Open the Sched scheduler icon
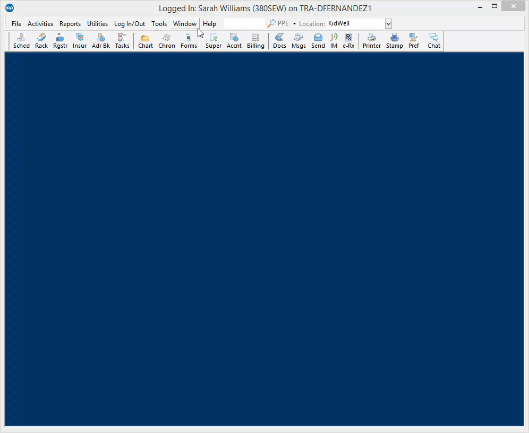The image size is (529, 433). [x=21, y=41]
